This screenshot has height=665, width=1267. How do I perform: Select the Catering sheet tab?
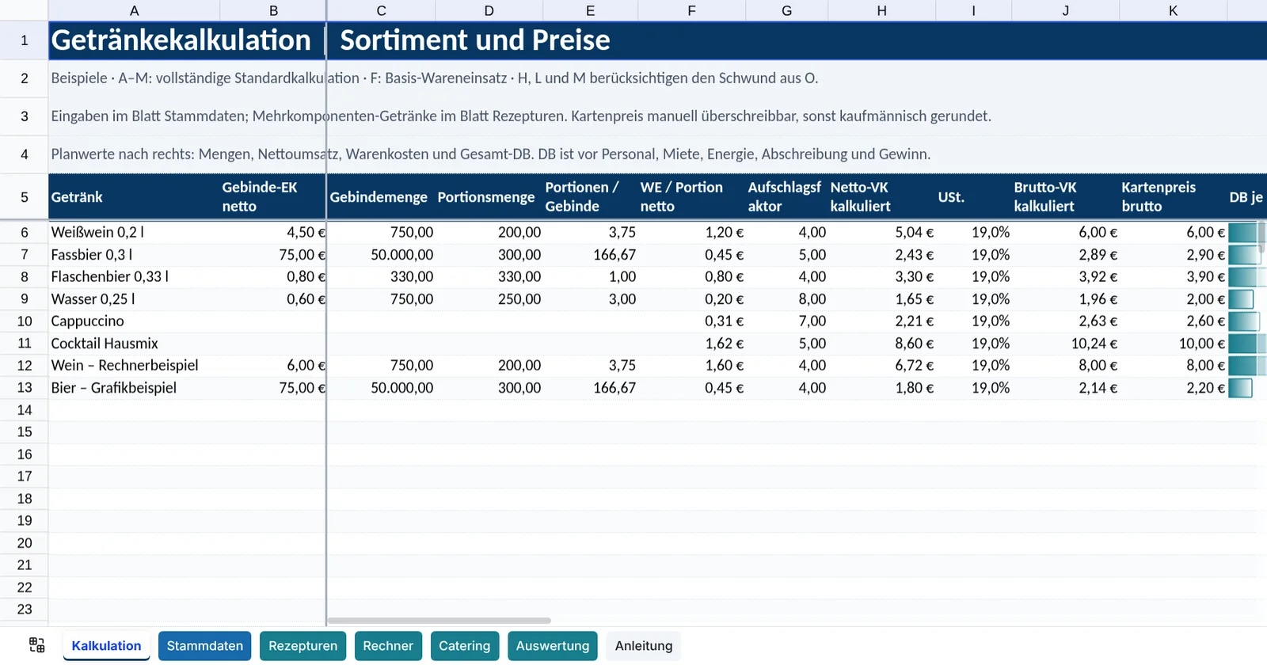[465, 646]
